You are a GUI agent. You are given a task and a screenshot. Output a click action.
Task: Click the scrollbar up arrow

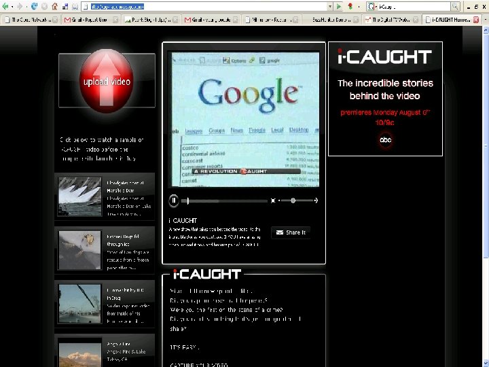[x=486, y=31]
